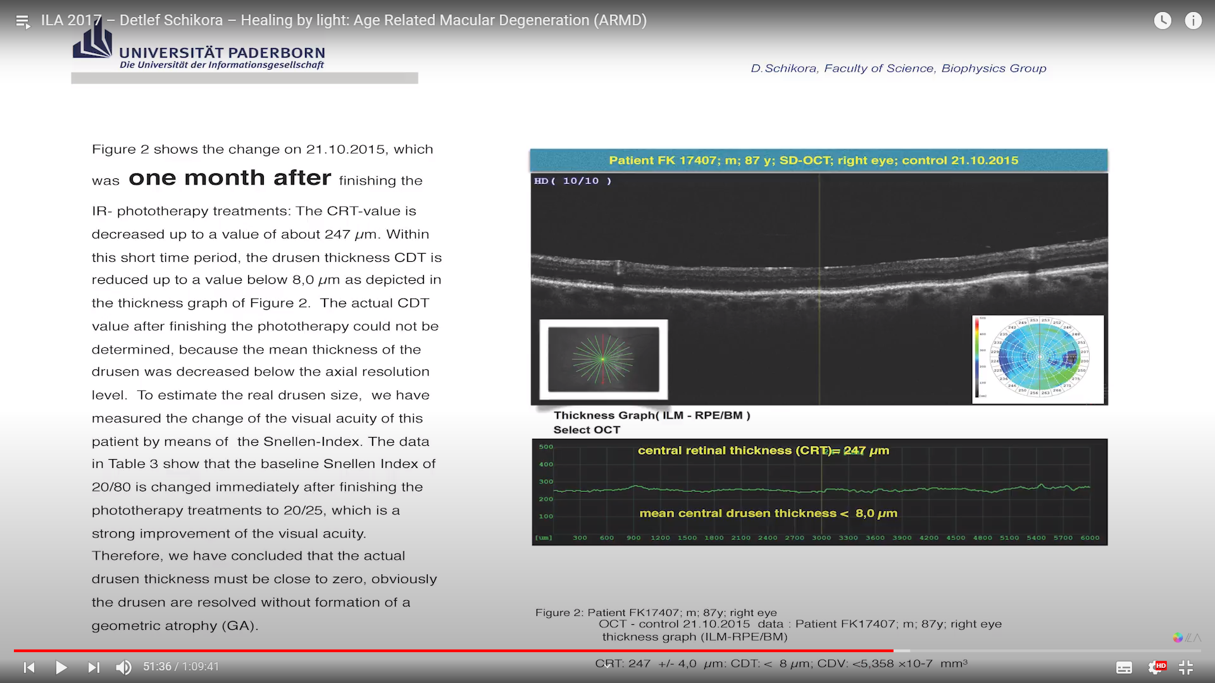Viewport: 1215px width, 683px height.
Task: Click the "Select OCT" label
Action: [x=587, y=430]
